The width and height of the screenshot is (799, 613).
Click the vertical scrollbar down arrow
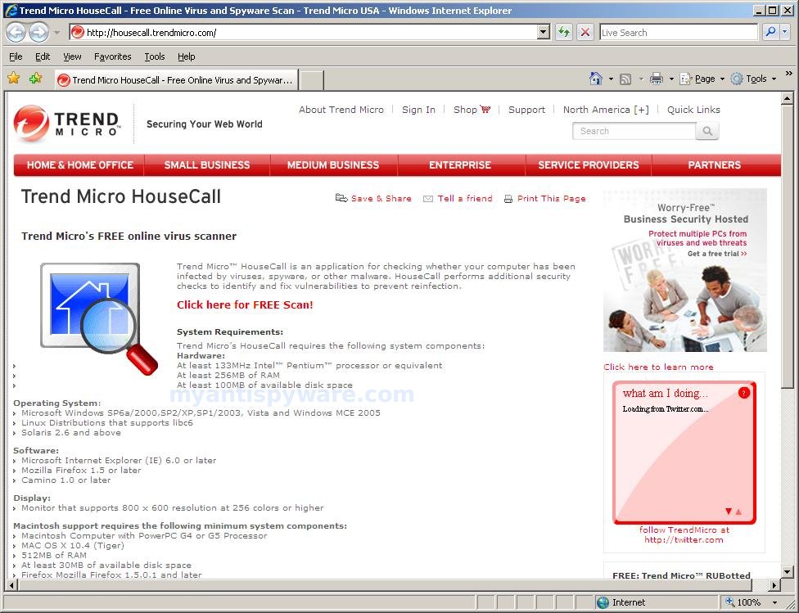click(788, 572)
